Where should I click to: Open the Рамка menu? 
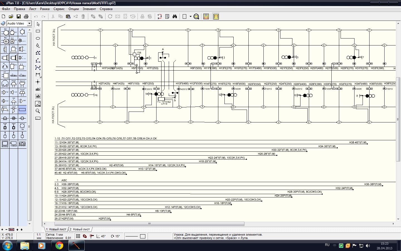click(45, 9)
